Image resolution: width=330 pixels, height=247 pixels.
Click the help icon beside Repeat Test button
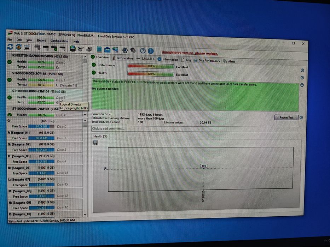[x=301, y=118]
